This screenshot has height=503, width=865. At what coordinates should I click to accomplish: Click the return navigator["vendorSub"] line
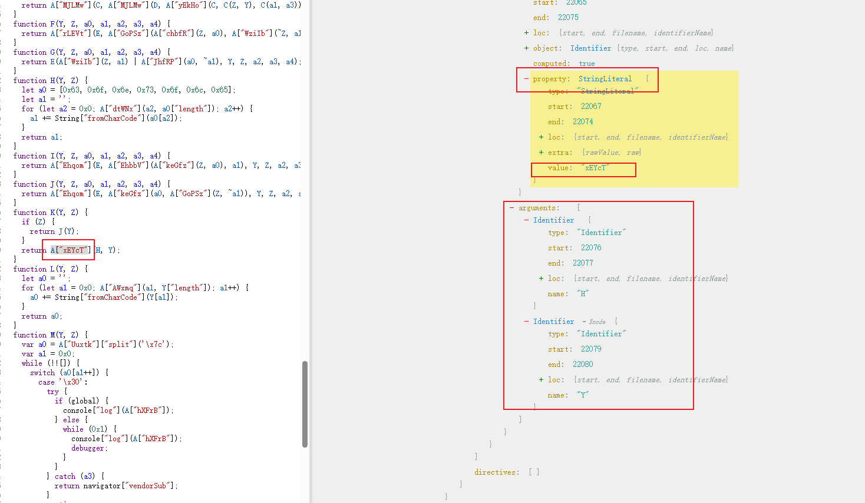pyautogui.click(x=116, y=486)
